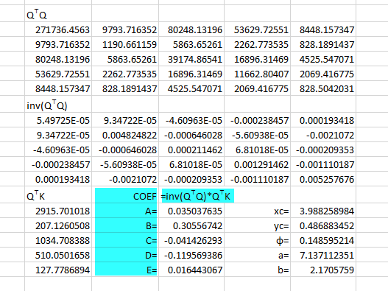This screenshot has width=388, height=291.
Task: Click the xc value 3.988258984
Action: pos(323,211)
